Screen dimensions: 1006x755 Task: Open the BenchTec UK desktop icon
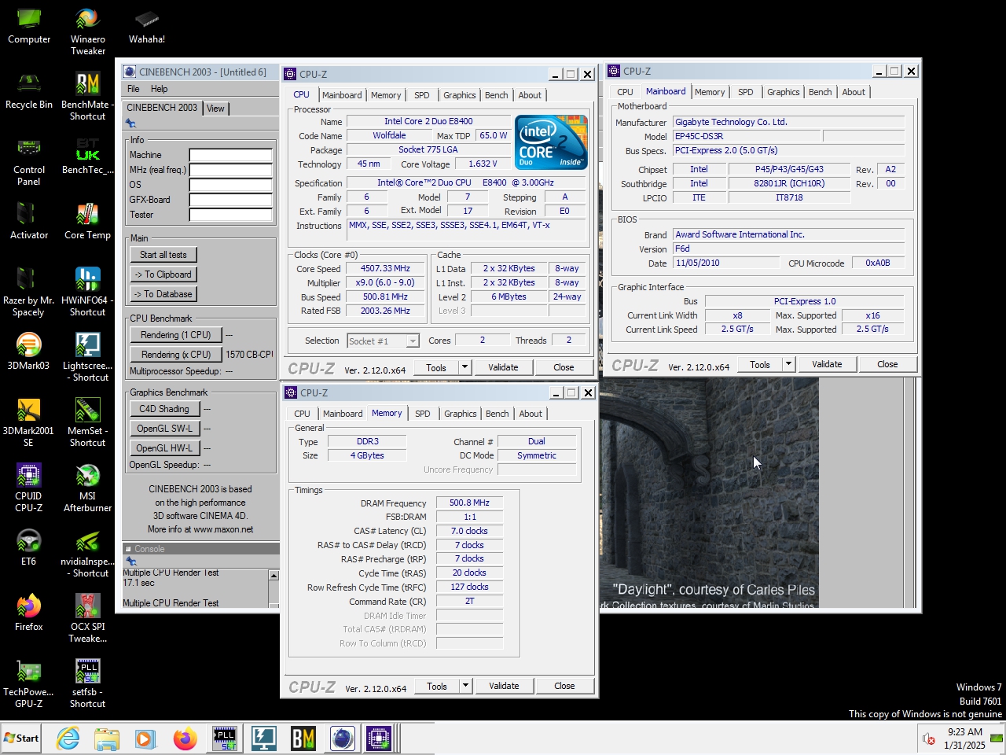click(88, 156)
